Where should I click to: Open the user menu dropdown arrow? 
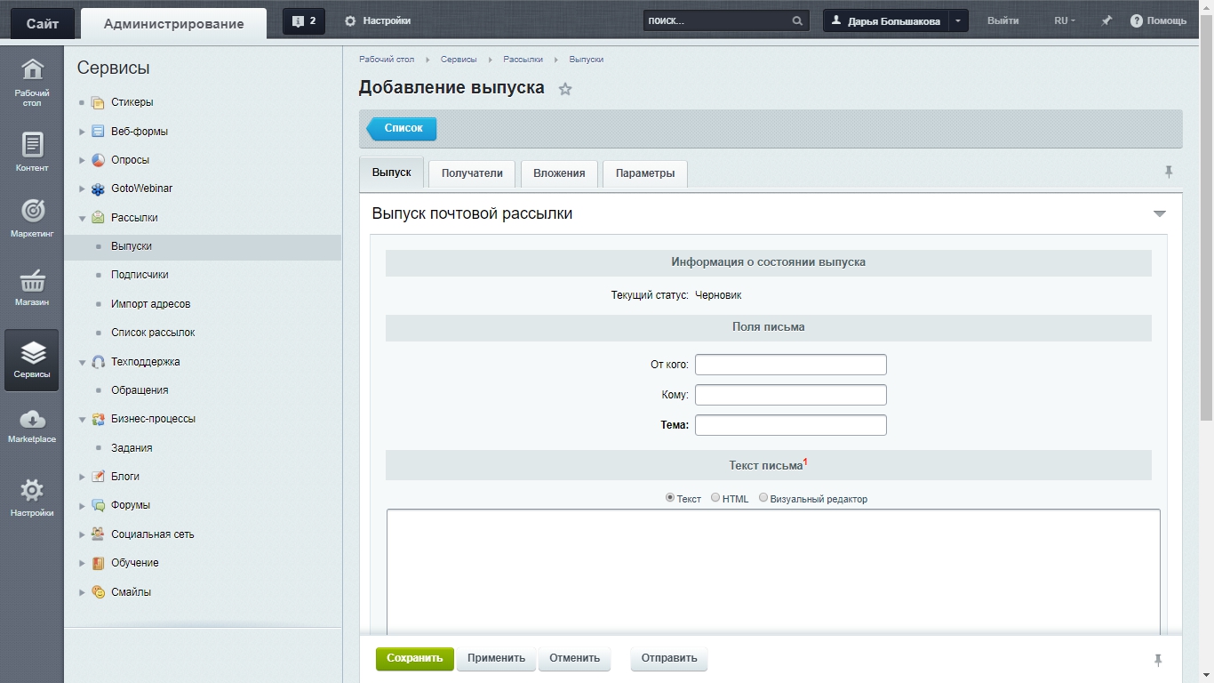(x=957, y=21)
